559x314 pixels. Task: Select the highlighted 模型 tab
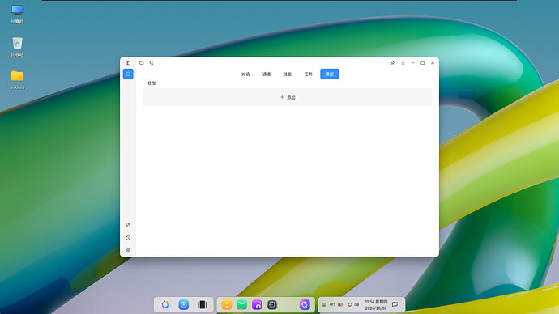(330, 74)
